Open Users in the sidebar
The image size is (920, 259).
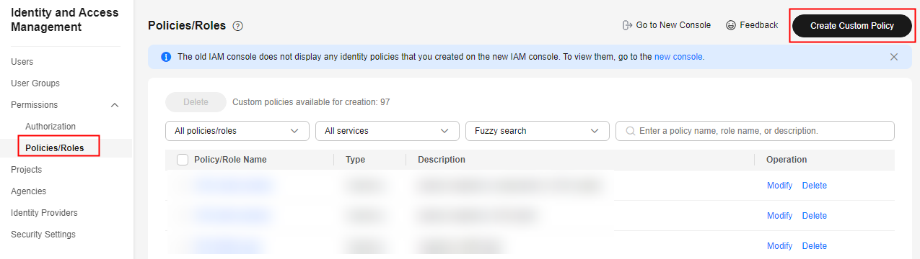(22, 62)
